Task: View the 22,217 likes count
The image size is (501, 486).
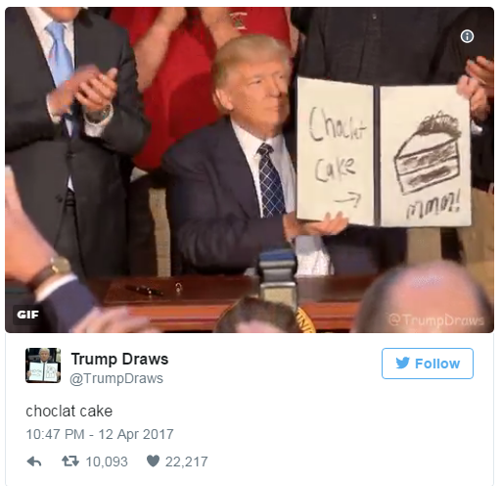Action: click(186, 462)
